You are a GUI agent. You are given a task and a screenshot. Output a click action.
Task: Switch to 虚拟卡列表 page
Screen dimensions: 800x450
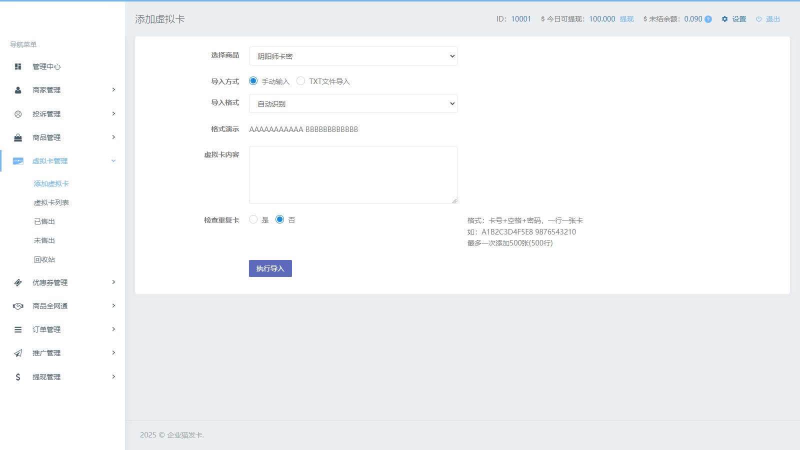[x=50, y=202]
